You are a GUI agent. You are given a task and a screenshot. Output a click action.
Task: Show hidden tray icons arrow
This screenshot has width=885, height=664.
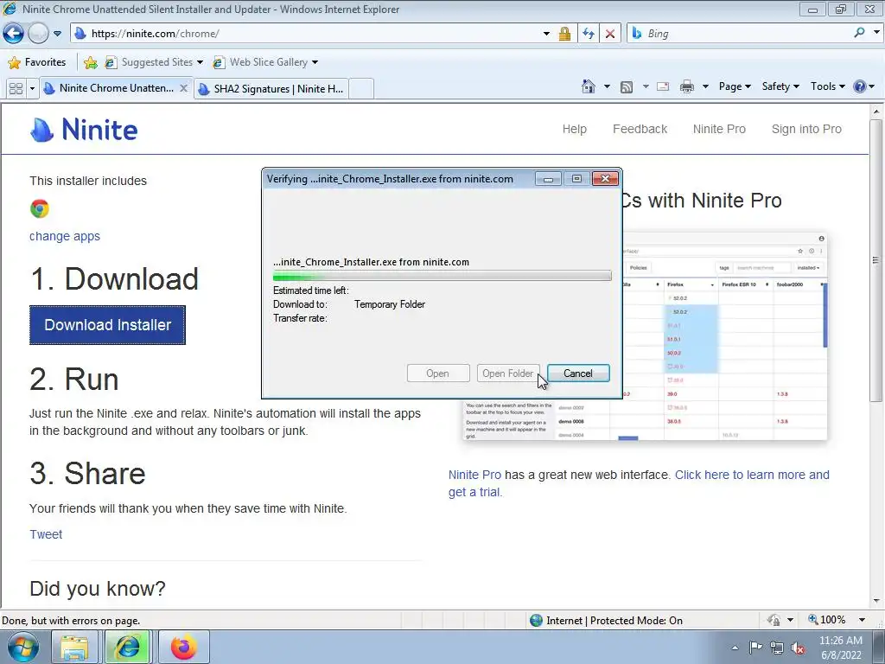click(735, 648)
